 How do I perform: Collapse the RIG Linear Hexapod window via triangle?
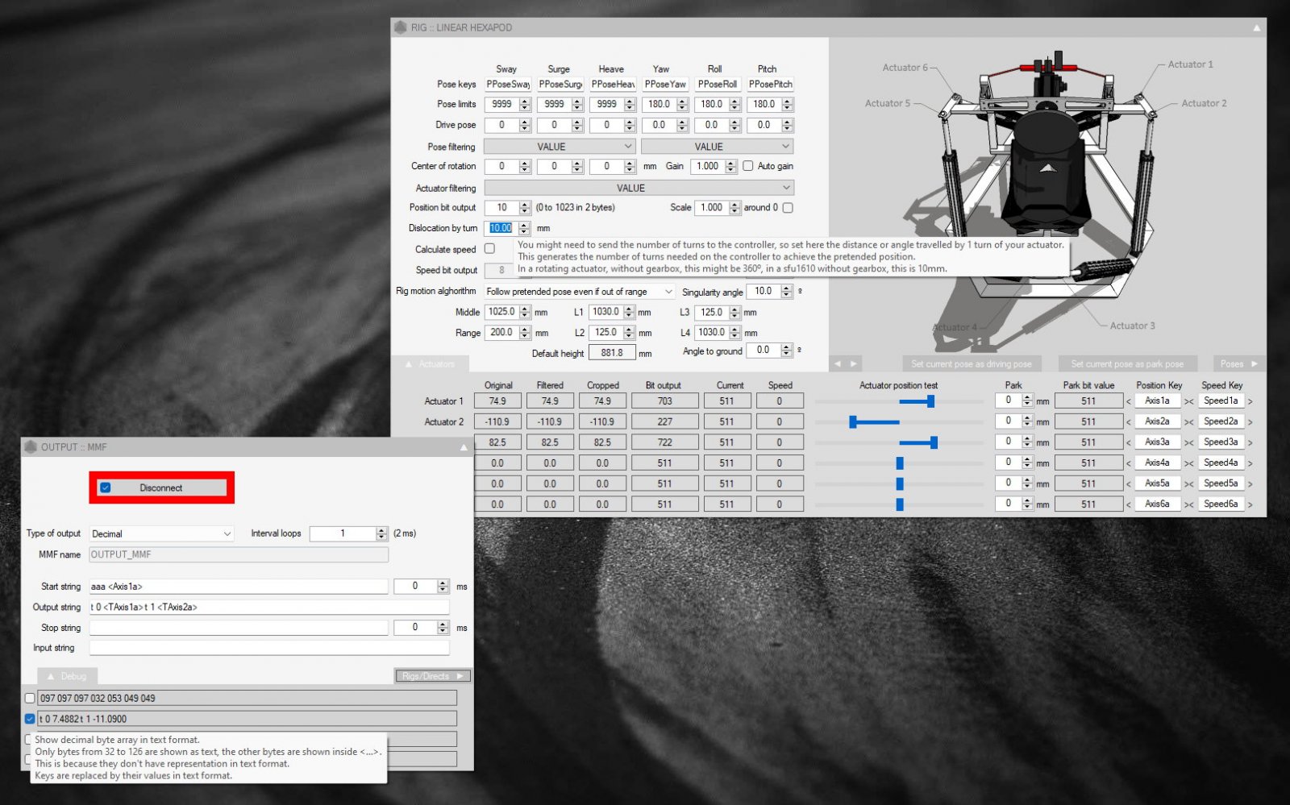1256,27
